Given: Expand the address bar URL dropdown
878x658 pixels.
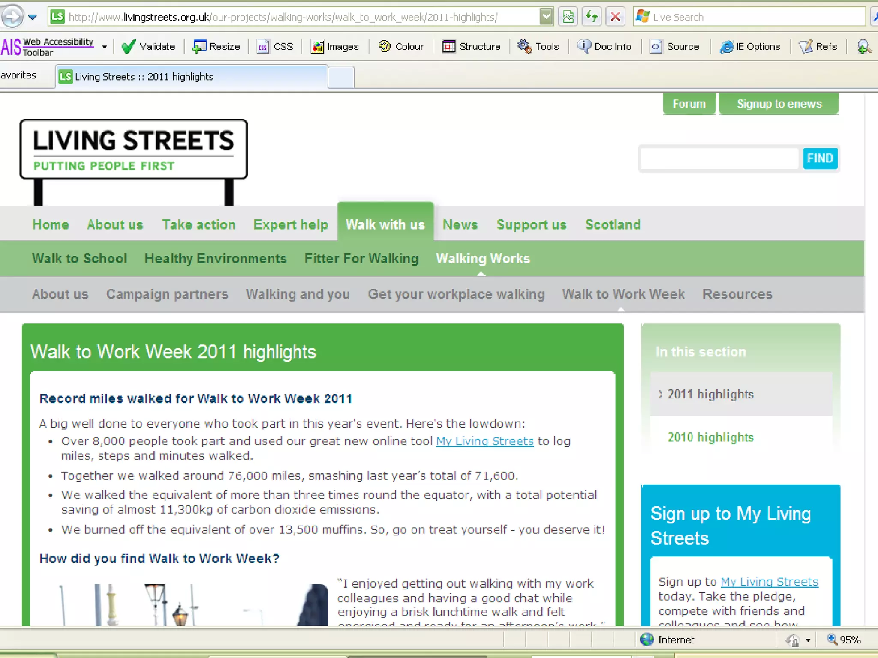Looking at the screenshot, I should [546, 17].
